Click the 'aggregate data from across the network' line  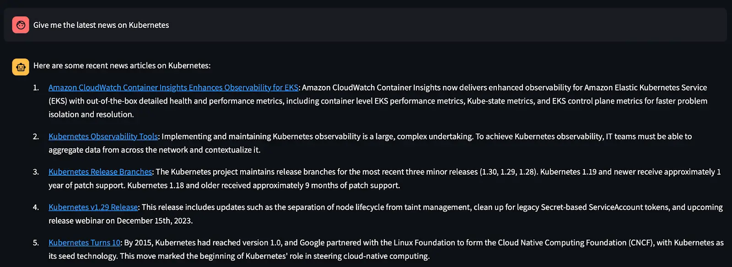pos(155,150)
